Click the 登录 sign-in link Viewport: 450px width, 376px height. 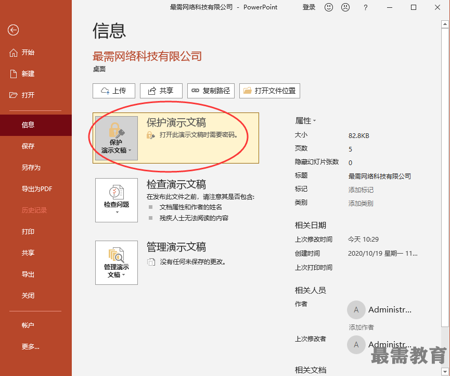(309, 7)
